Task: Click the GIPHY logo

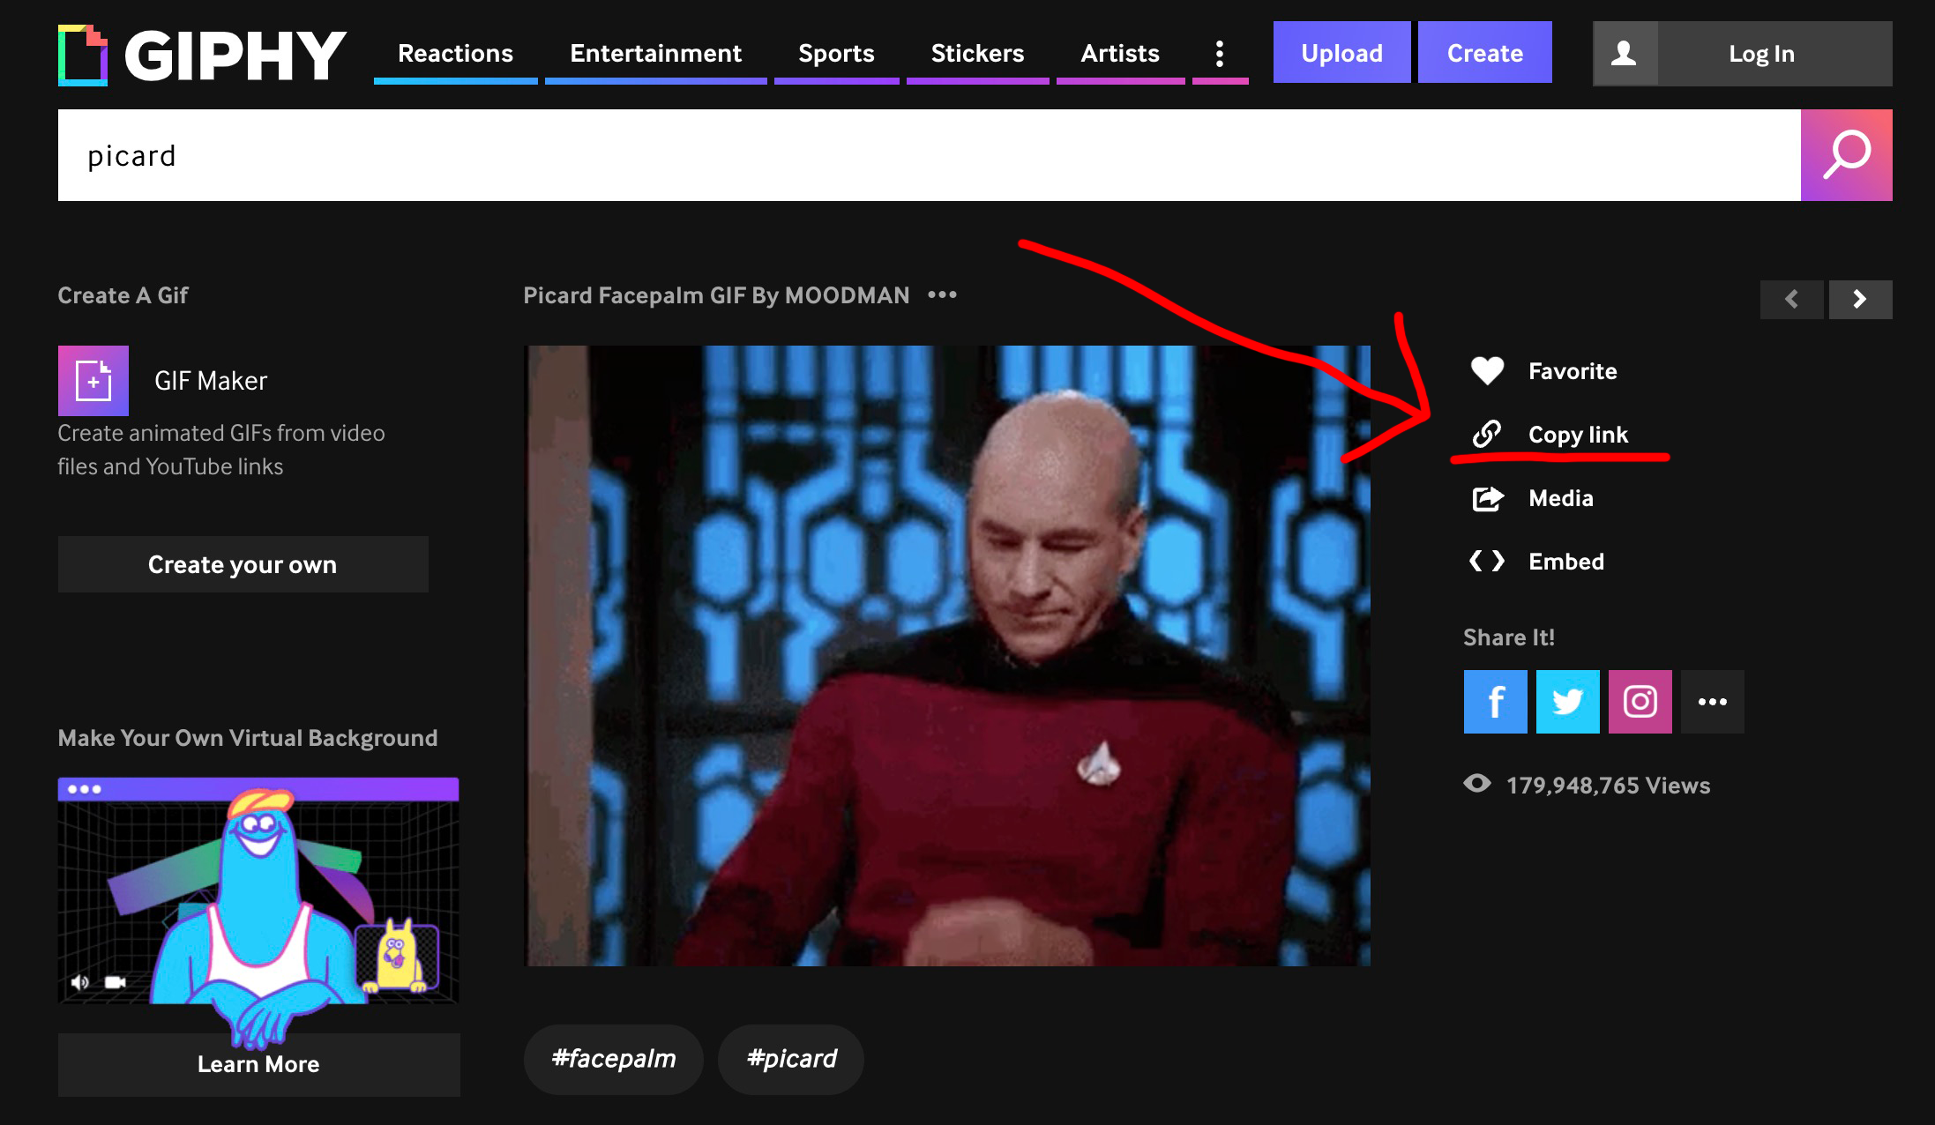Action: [202, 55]
